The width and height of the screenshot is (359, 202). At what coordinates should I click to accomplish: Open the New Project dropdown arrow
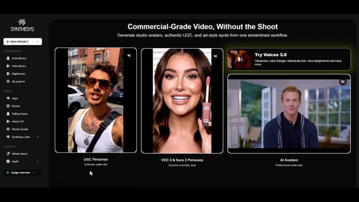point(38,42)
